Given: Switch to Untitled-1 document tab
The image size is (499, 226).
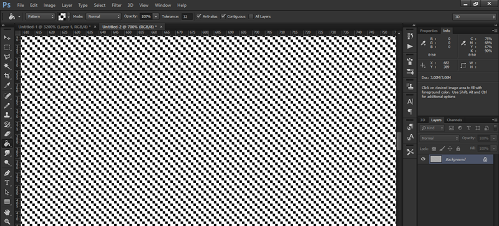Looking at the screenshot, I should pos(54,27).
